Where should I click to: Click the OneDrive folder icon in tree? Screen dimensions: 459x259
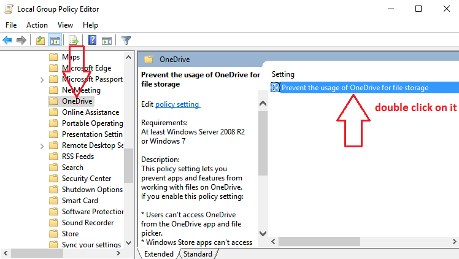pos(53,101)
